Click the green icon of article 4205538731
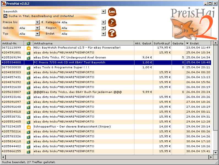 pyautogui.click(x=29, y=117)
